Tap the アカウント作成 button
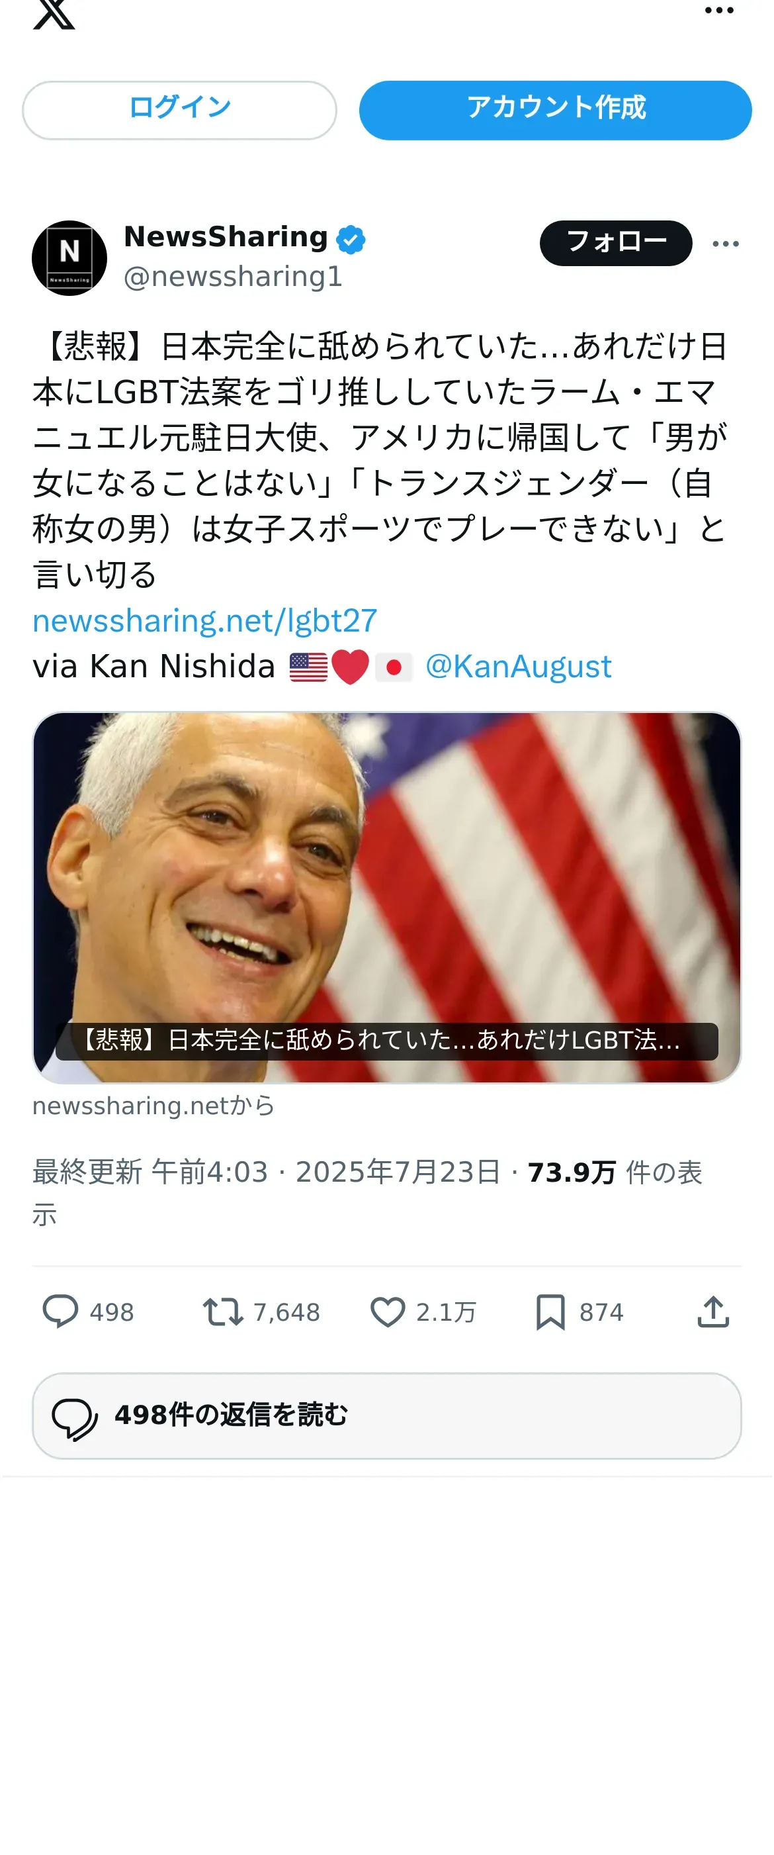The image size is (774, 1855). pos(555,110)
